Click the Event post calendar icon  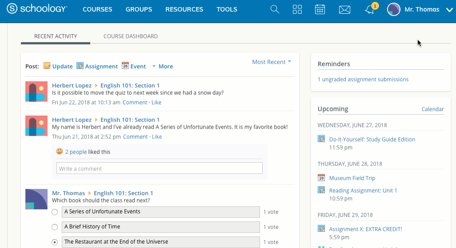125,65
